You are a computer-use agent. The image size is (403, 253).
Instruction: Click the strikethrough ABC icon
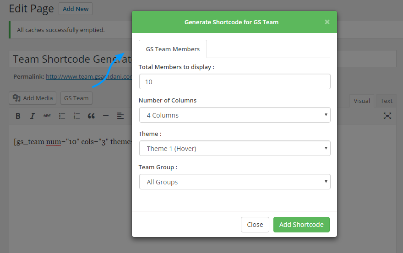tap(47, 116)
